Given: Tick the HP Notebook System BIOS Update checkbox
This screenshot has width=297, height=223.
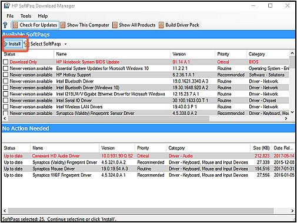Looking at the screenshot, I should [x=6, y=62].
